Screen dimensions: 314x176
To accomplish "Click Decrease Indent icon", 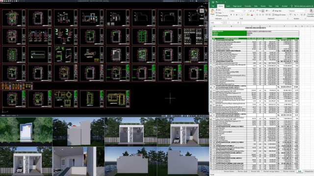I will [266, 15].
